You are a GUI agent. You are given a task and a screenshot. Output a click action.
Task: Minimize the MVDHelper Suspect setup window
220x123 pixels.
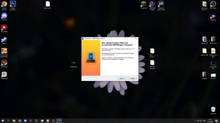(125, 39)
